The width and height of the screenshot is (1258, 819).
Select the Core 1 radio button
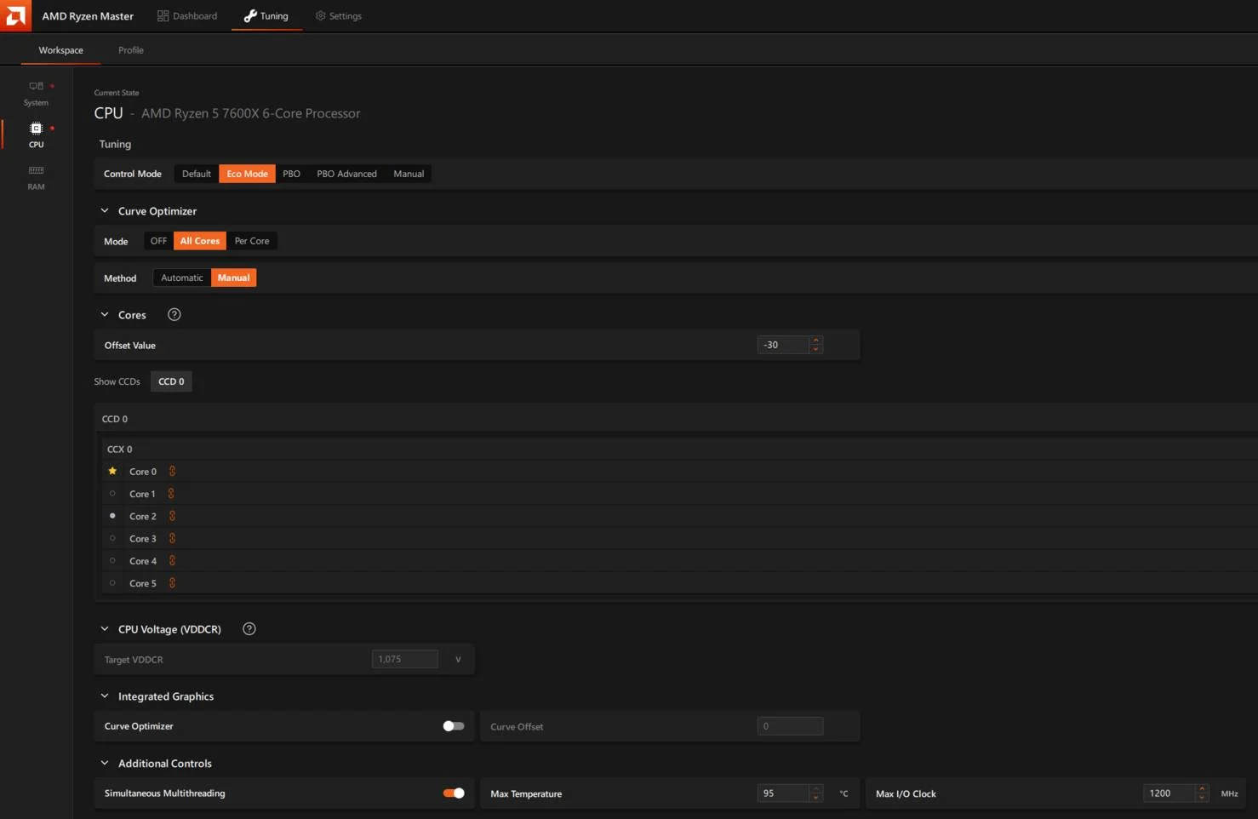point(112,493)
